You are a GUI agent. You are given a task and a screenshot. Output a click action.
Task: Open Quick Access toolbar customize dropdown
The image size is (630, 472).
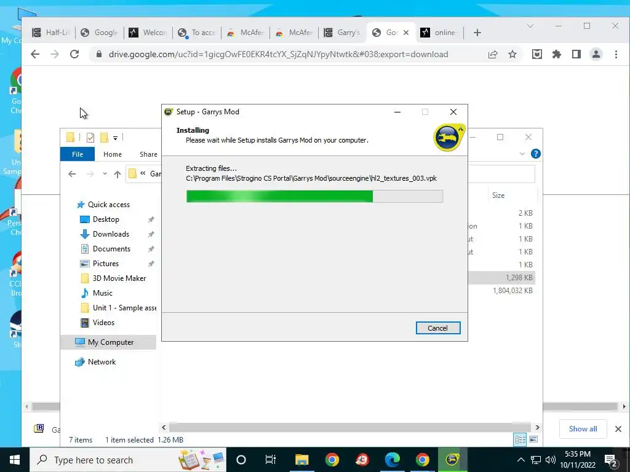[115, 138]
